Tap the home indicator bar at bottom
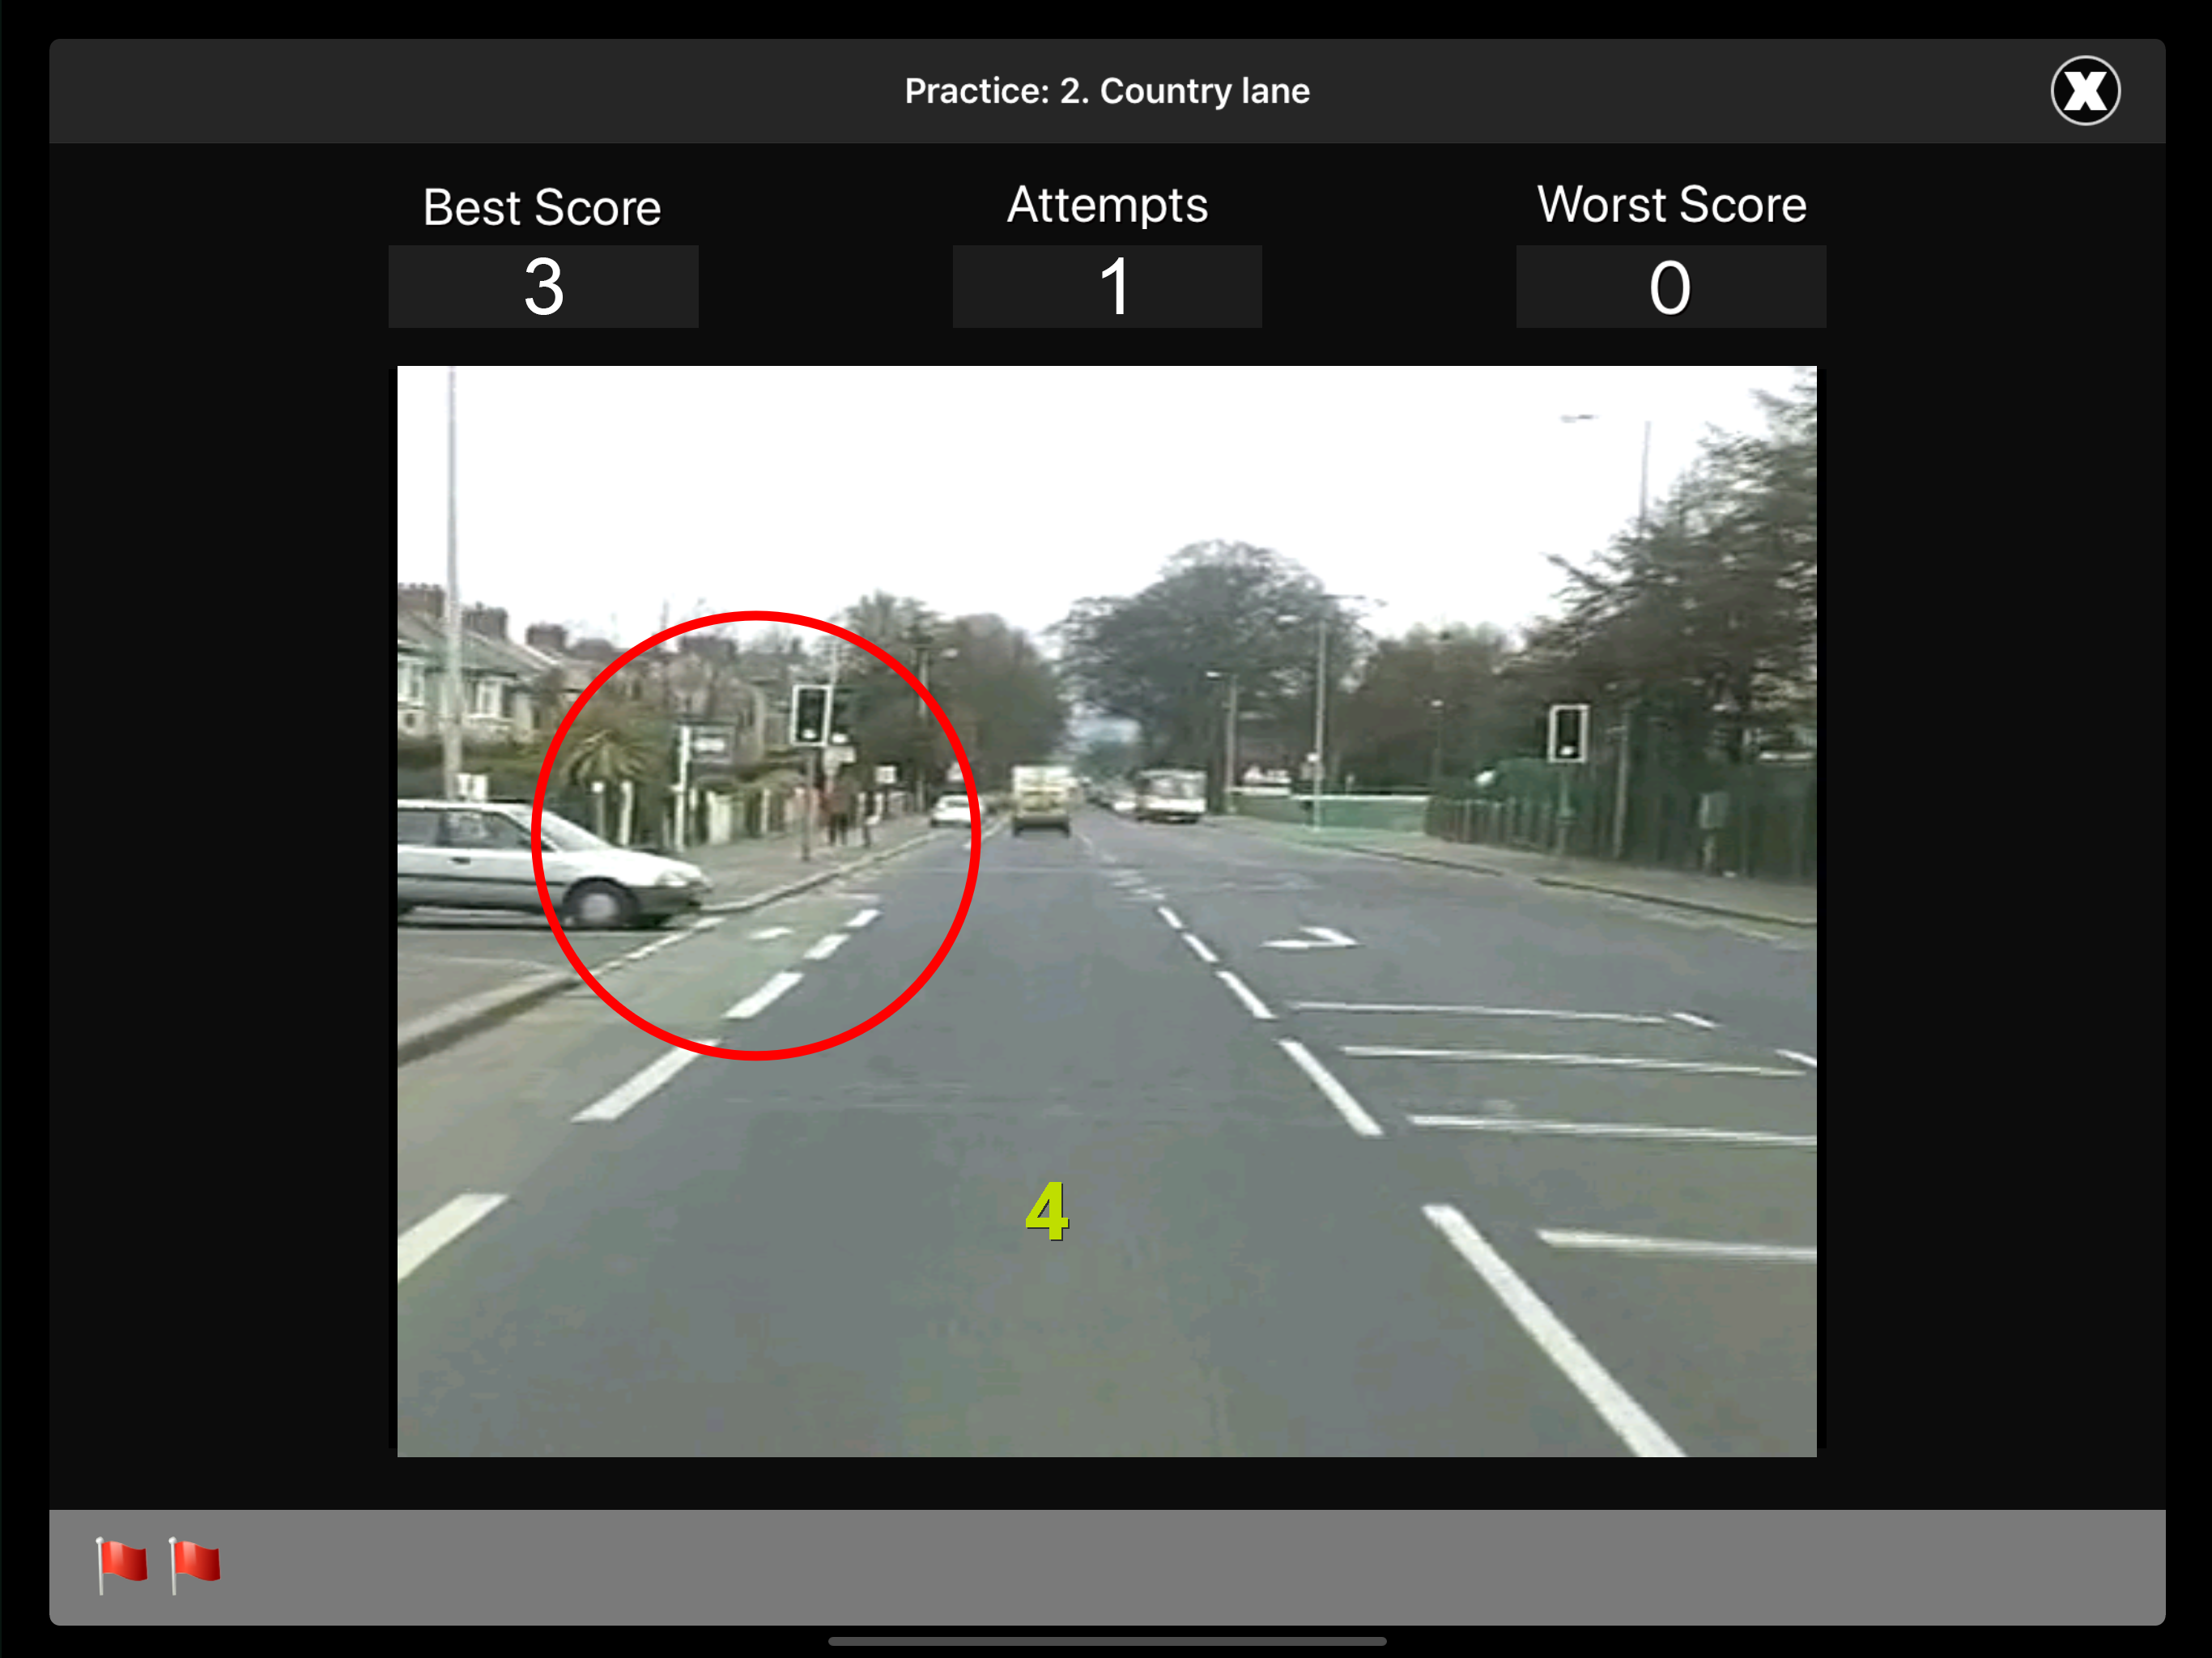Image resolution: width=2212 pixels, height=1658 pixels. (x=1107, y=1641)
